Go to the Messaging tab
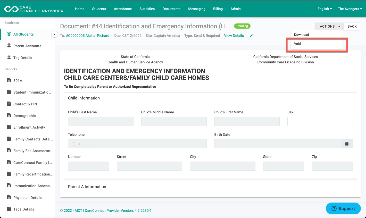The width and height of the screenshot is (366, 218). coord(197,9)
